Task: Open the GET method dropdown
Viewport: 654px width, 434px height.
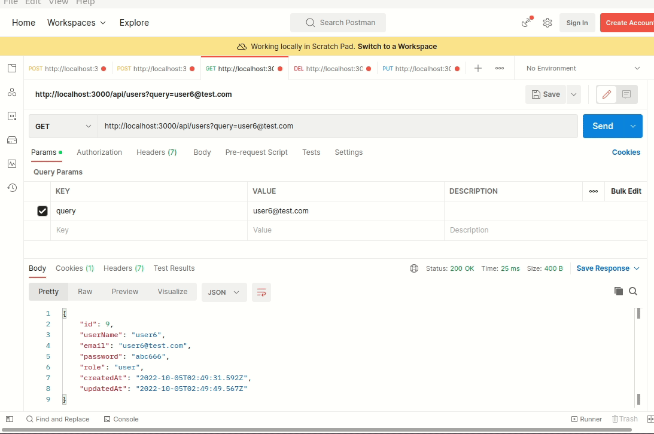Action: point(63,126)
